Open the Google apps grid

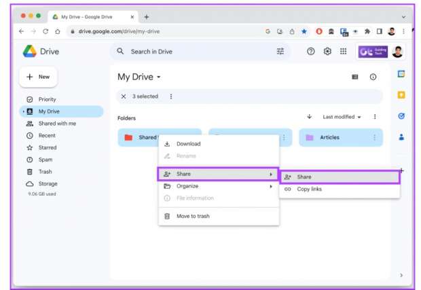[x=344, y=52]
